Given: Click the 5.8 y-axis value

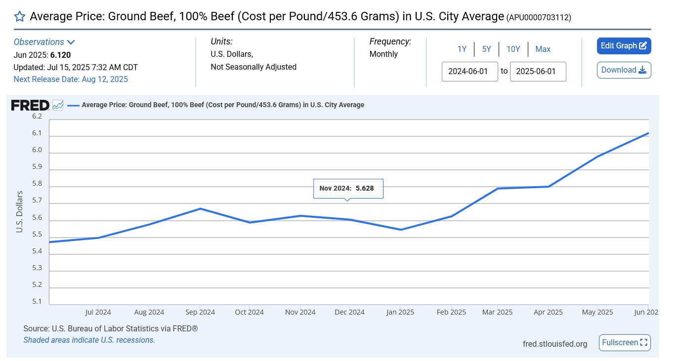Looking at the screenshot, I should tap(37, 184).
